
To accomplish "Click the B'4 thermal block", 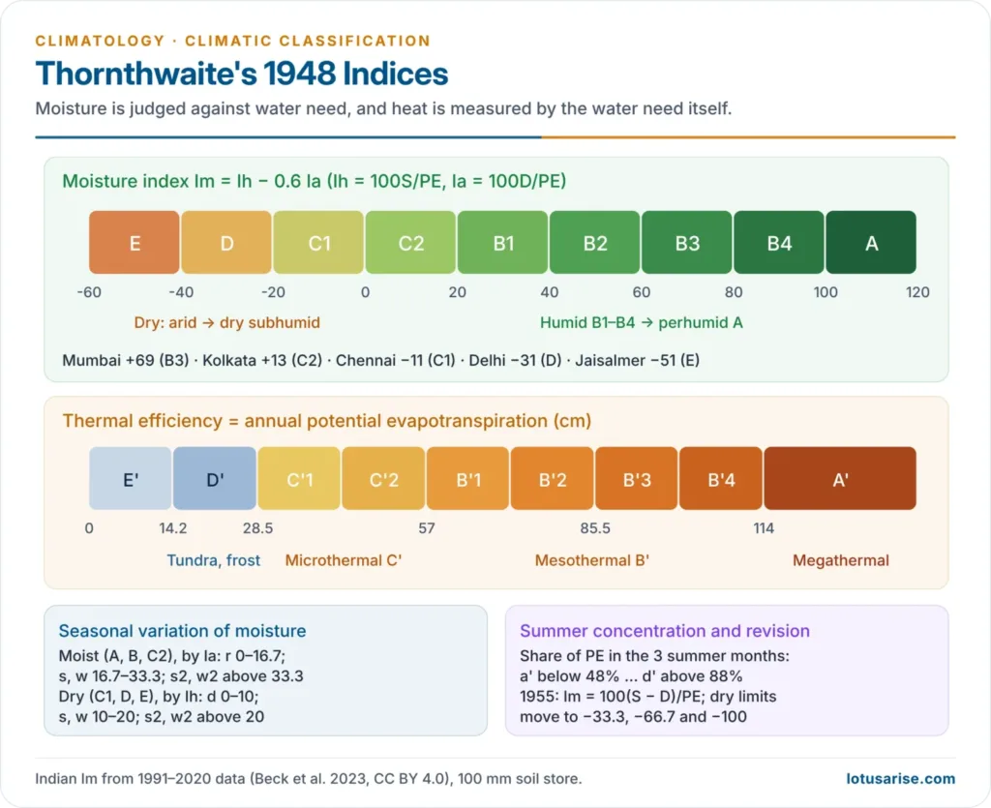I will (x=721, y=478).
